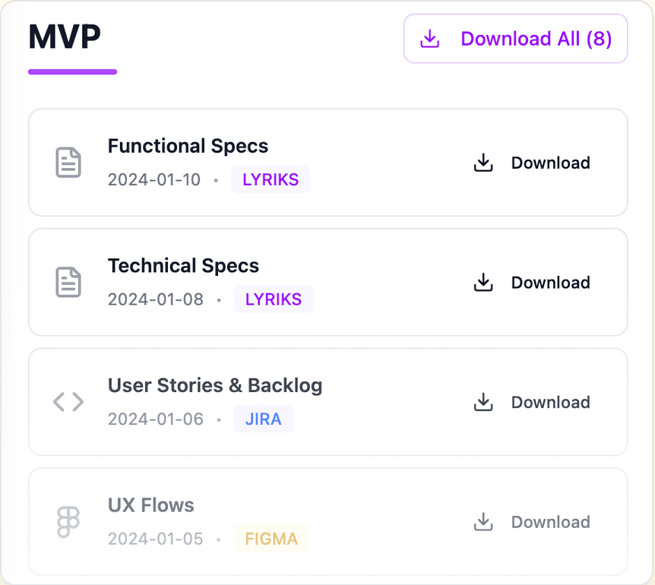Click download arrow icon for UX Flows
This screenshot has height=585, width=655.
tap(483, 522)
